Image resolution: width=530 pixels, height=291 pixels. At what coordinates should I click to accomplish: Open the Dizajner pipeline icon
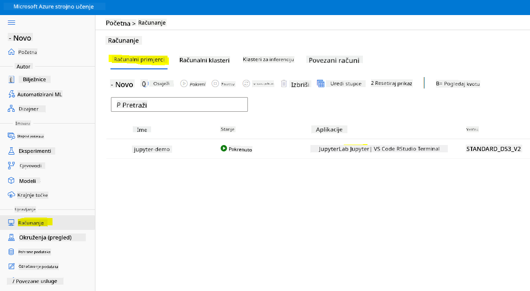[x=11, y=109]
